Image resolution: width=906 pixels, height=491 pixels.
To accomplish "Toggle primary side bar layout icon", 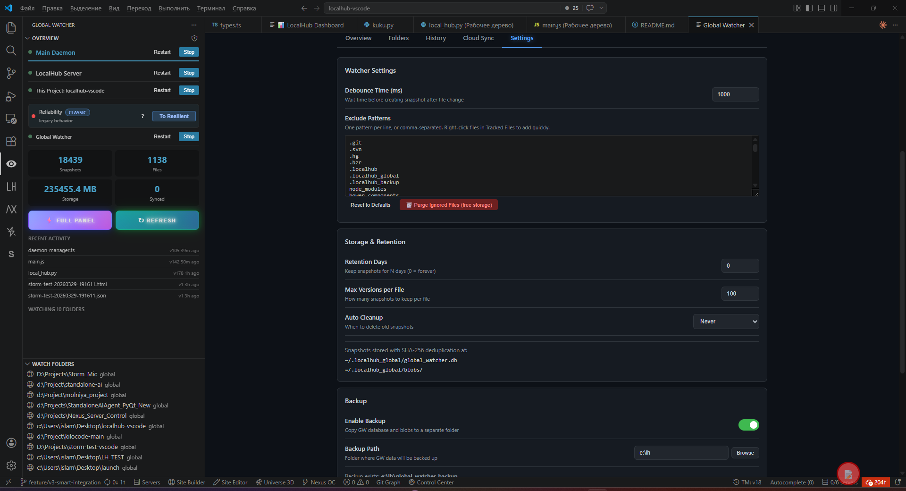I will 809,8.
